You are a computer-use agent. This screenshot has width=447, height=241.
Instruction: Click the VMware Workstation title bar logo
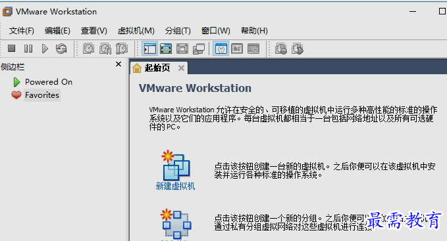[7, 12]
